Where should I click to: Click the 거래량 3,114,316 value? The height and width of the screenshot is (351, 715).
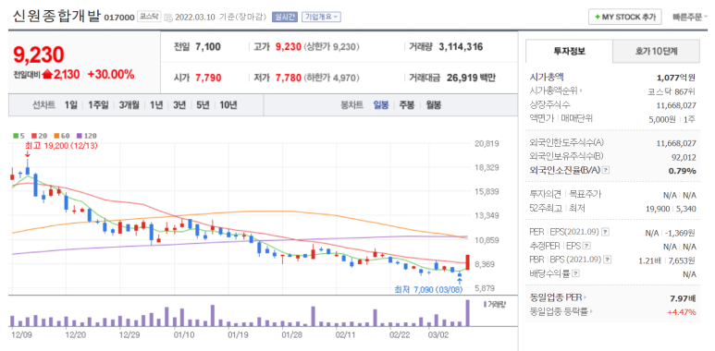(461, 46)
